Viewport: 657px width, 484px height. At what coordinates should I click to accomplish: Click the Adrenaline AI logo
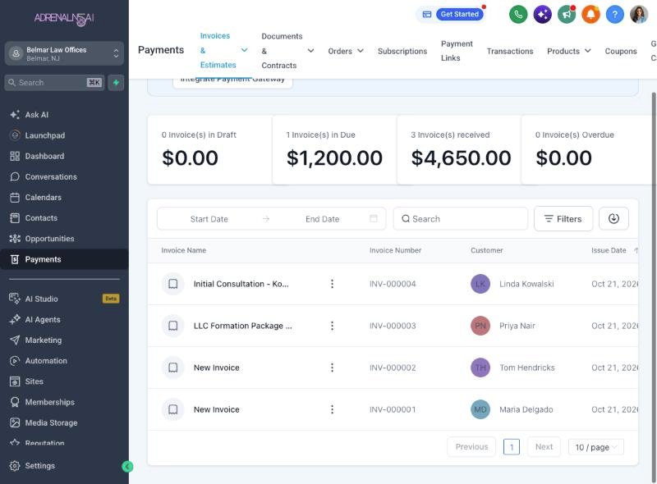click(64, 18)
